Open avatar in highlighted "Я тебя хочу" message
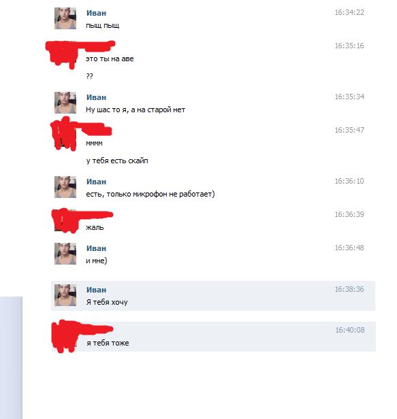 65,295
